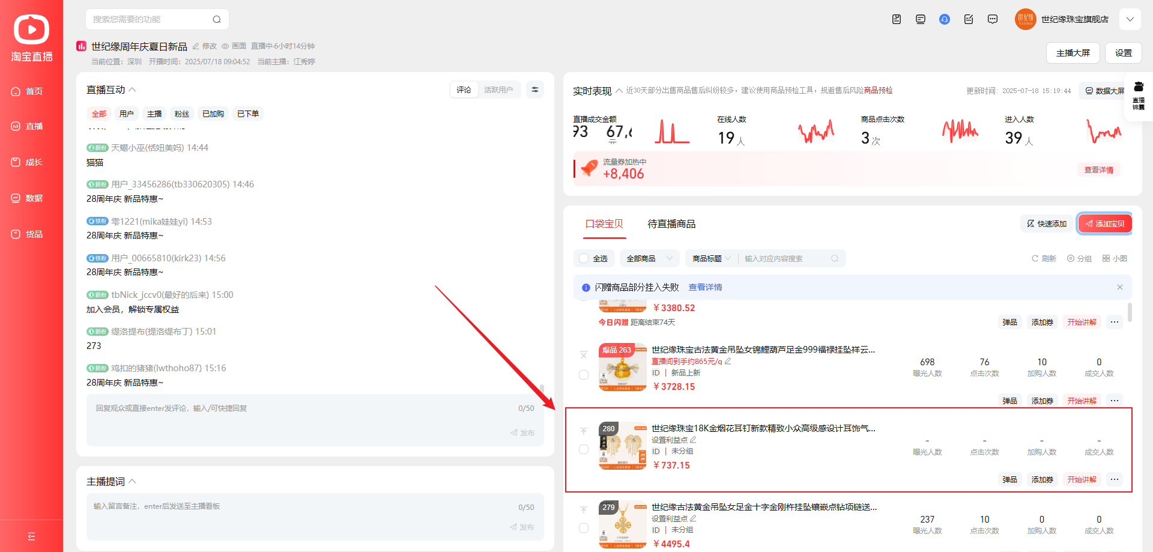Open the 查看详情 link in failure notice
The image size is (1153, 552).
click(x=705, y=288)
